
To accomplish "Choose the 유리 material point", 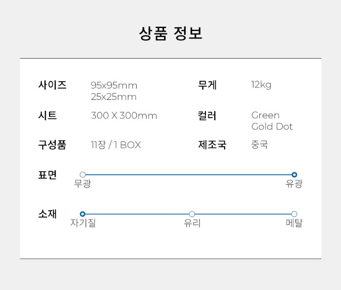I will tap(192, 214).
